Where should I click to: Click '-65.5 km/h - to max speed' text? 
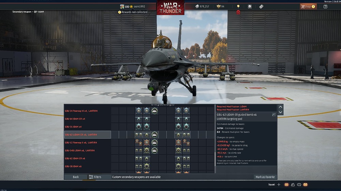[230, 149]
